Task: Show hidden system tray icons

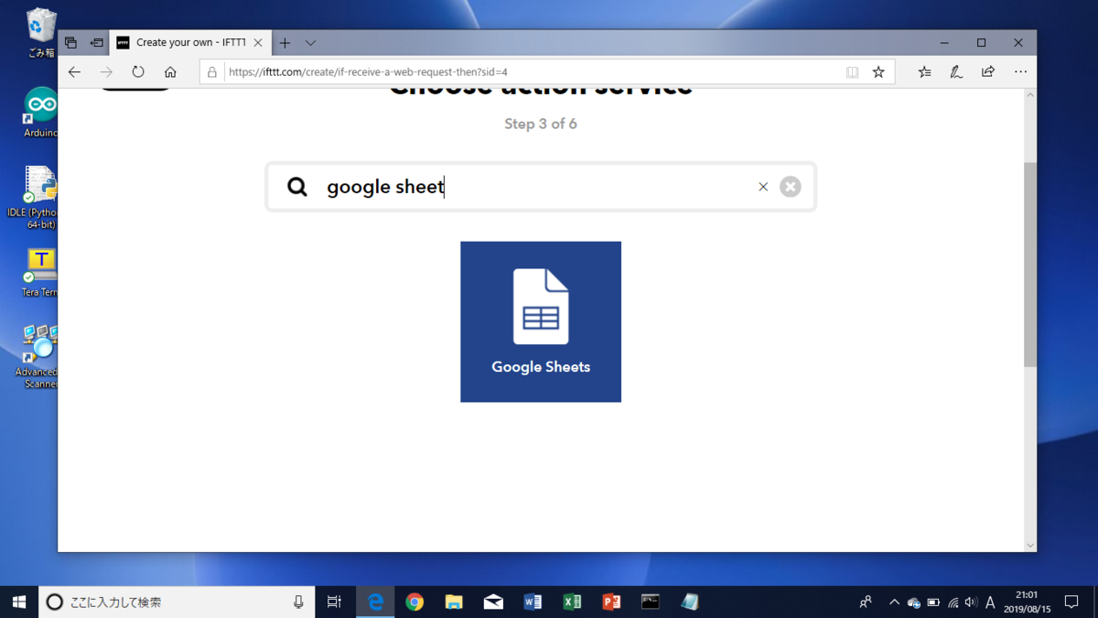Action: coord(894,602)
